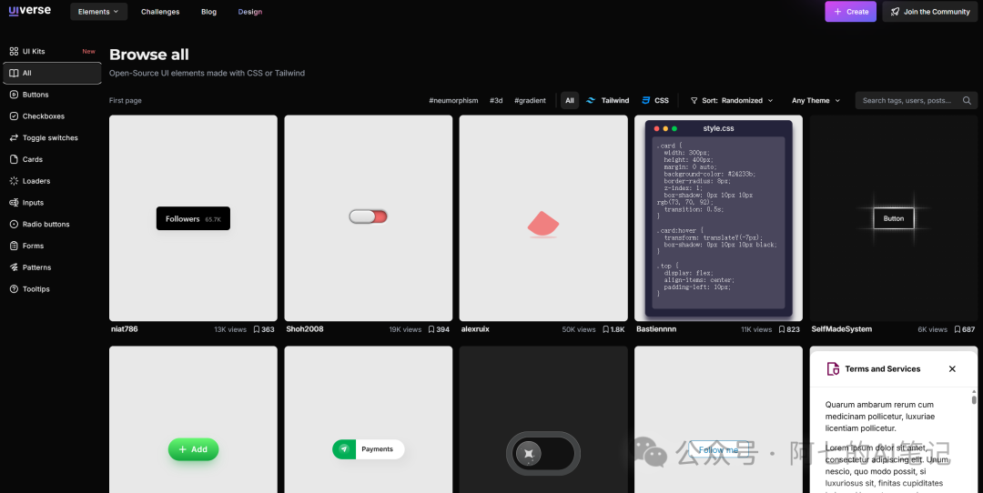The image size is (983, 493).
Task: Click the Payments button preview
Action: 368,449
